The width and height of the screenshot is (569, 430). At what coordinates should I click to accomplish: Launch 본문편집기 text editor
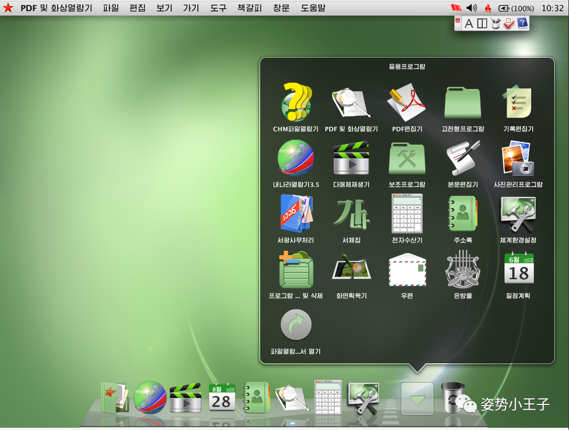tap(463, 158)
